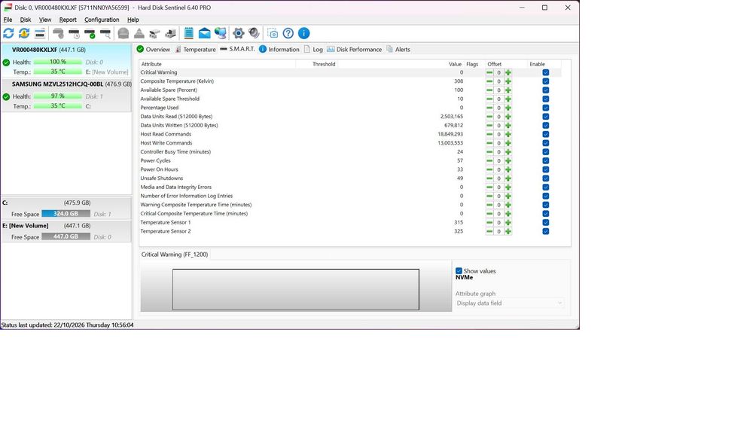Toggle Enable checkbox for Host Write Commands
Viewport: 753px width, 424px height.
(545, 143)
